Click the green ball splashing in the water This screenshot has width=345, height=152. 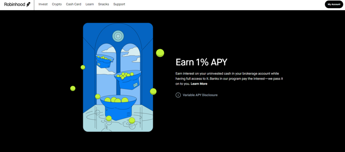click(132, 120)
